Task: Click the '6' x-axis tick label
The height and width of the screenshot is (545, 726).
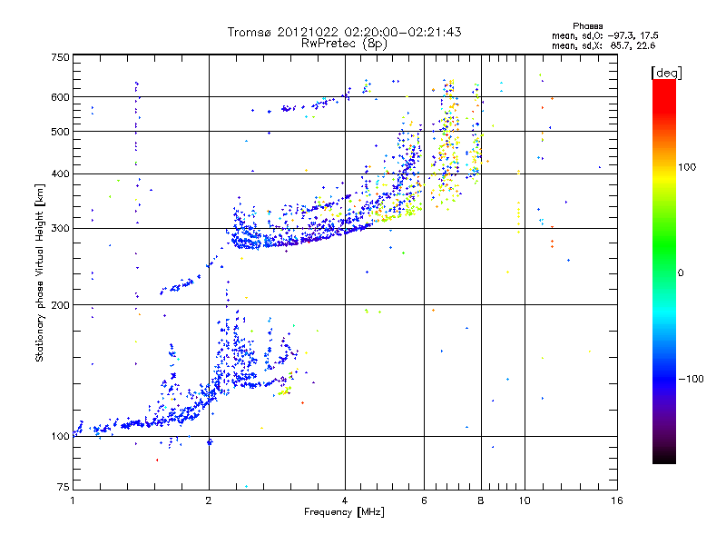Action: pos(424,500)
